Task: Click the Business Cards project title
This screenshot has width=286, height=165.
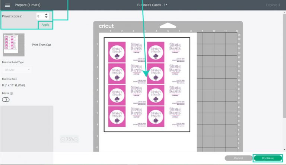Action: 152,5
